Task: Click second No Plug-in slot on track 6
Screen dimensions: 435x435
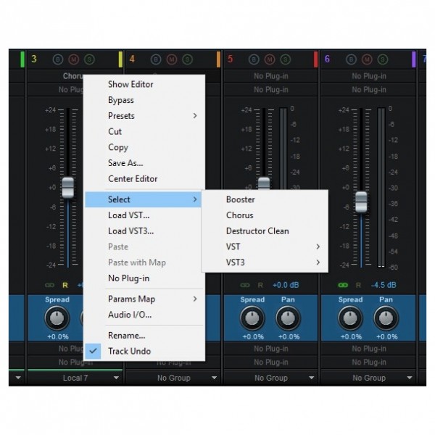Action: pyautogui.click(x=369, y=90)
